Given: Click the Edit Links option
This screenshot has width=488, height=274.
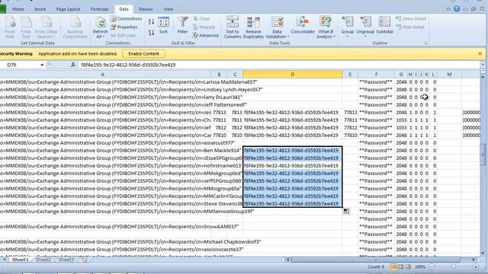Looking at the screenshot, I should coord(124,36).
